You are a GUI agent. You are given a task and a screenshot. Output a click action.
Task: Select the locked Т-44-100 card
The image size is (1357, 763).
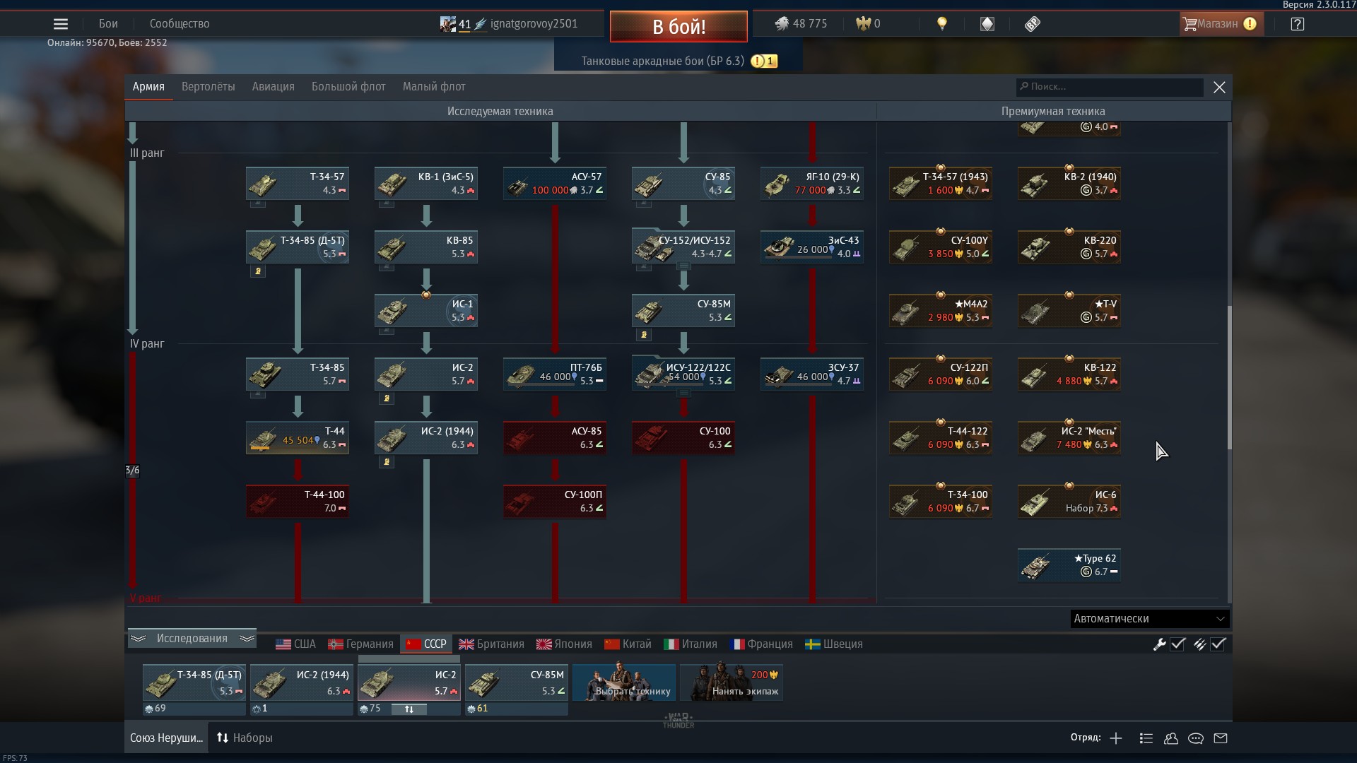point(298,502)
